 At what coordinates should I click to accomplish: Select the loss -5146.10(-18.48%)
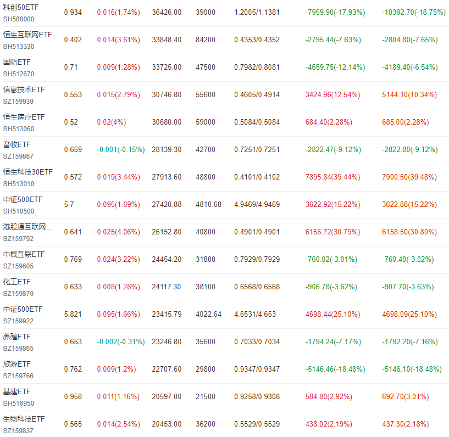coord(412,369)
